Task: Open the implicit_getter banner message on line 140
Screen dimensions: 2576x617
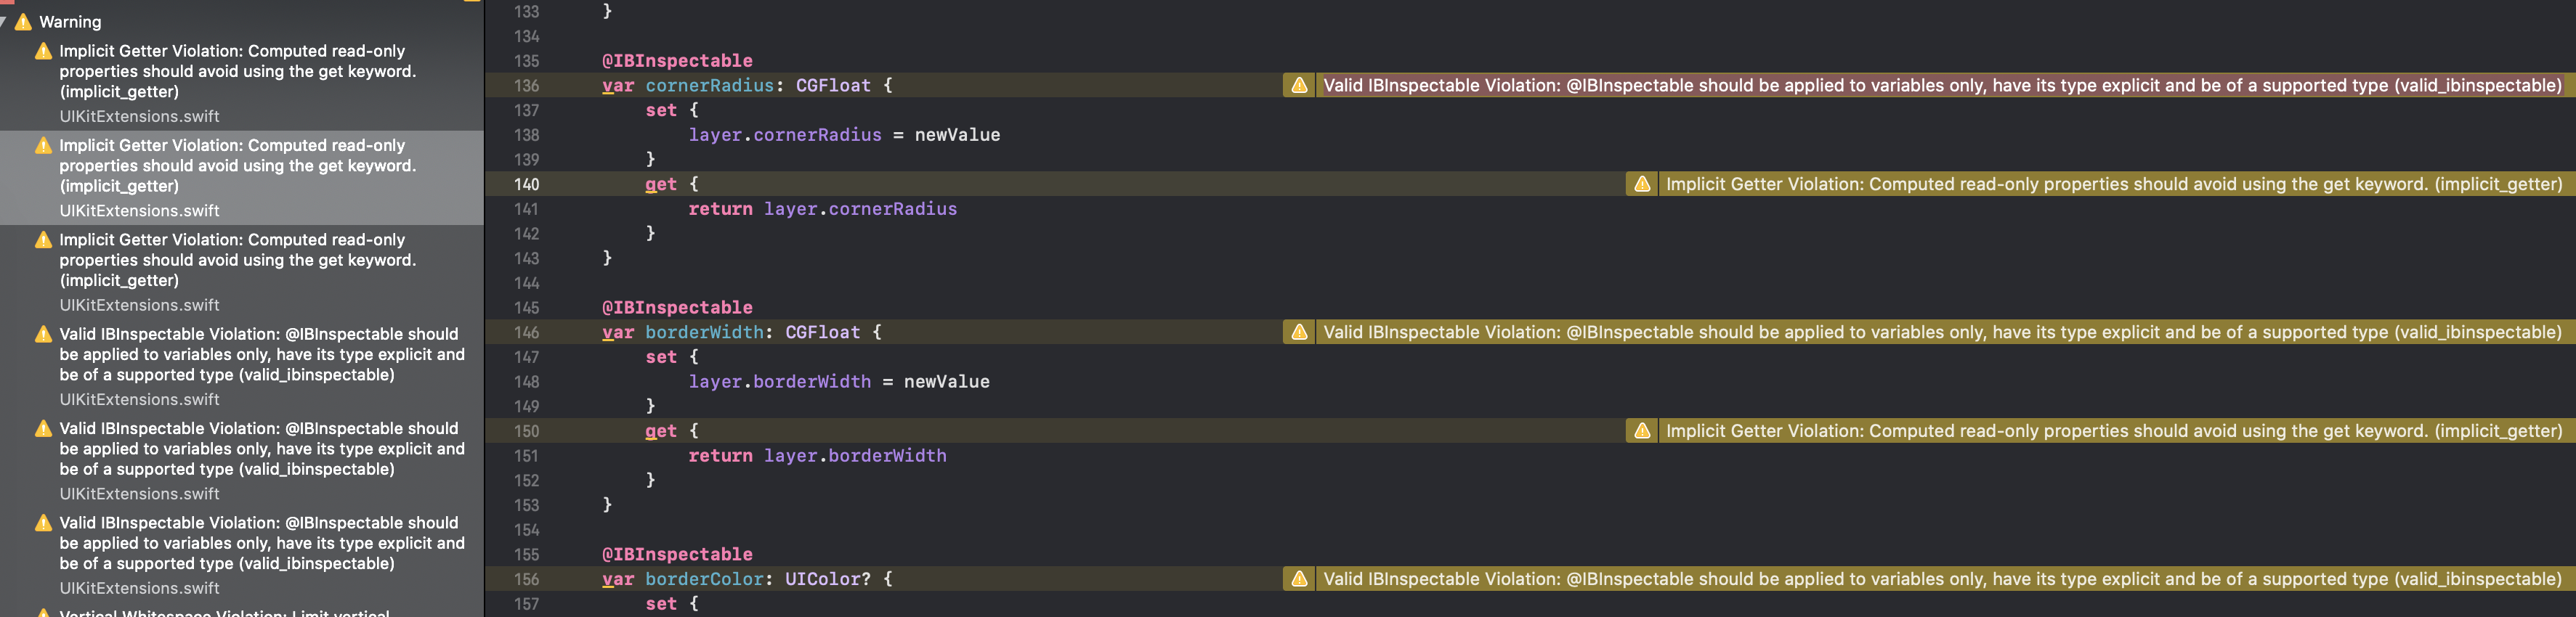Action: [2100, 184]
